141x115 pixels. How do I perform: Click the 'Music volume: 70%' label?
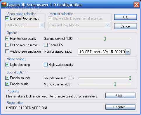[x=57, y=84]
